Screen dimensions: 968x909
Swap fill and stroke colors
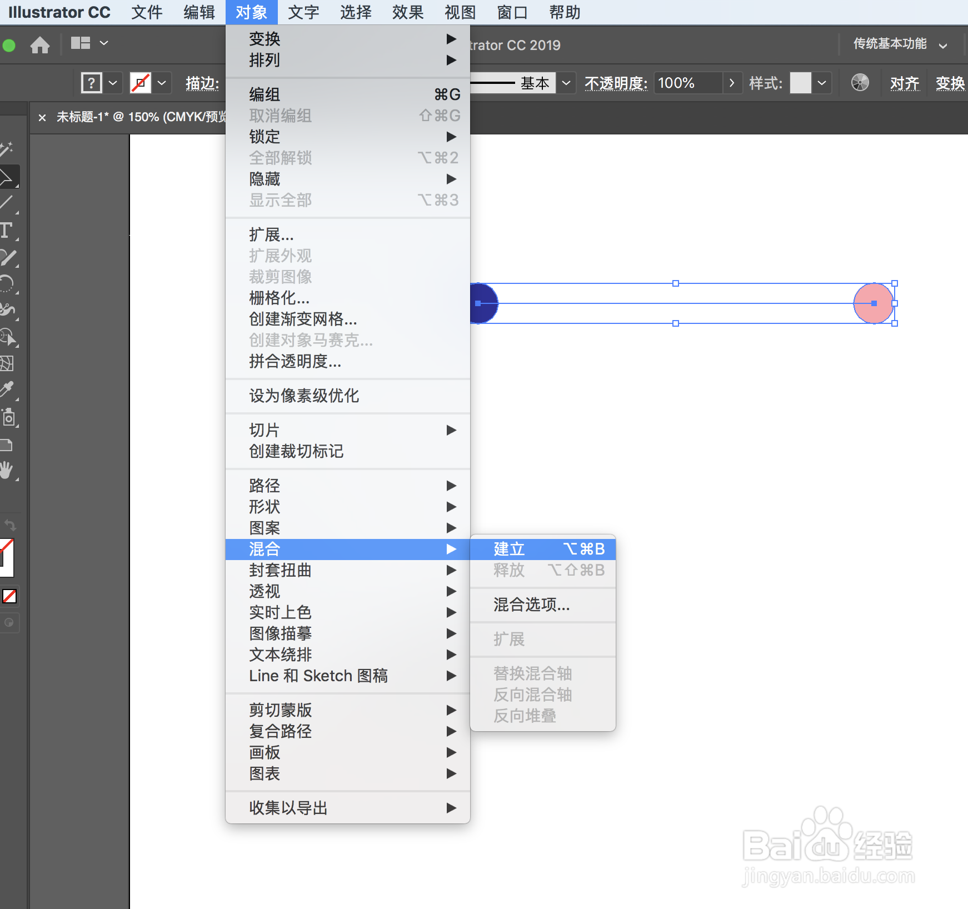pos(10,525)
